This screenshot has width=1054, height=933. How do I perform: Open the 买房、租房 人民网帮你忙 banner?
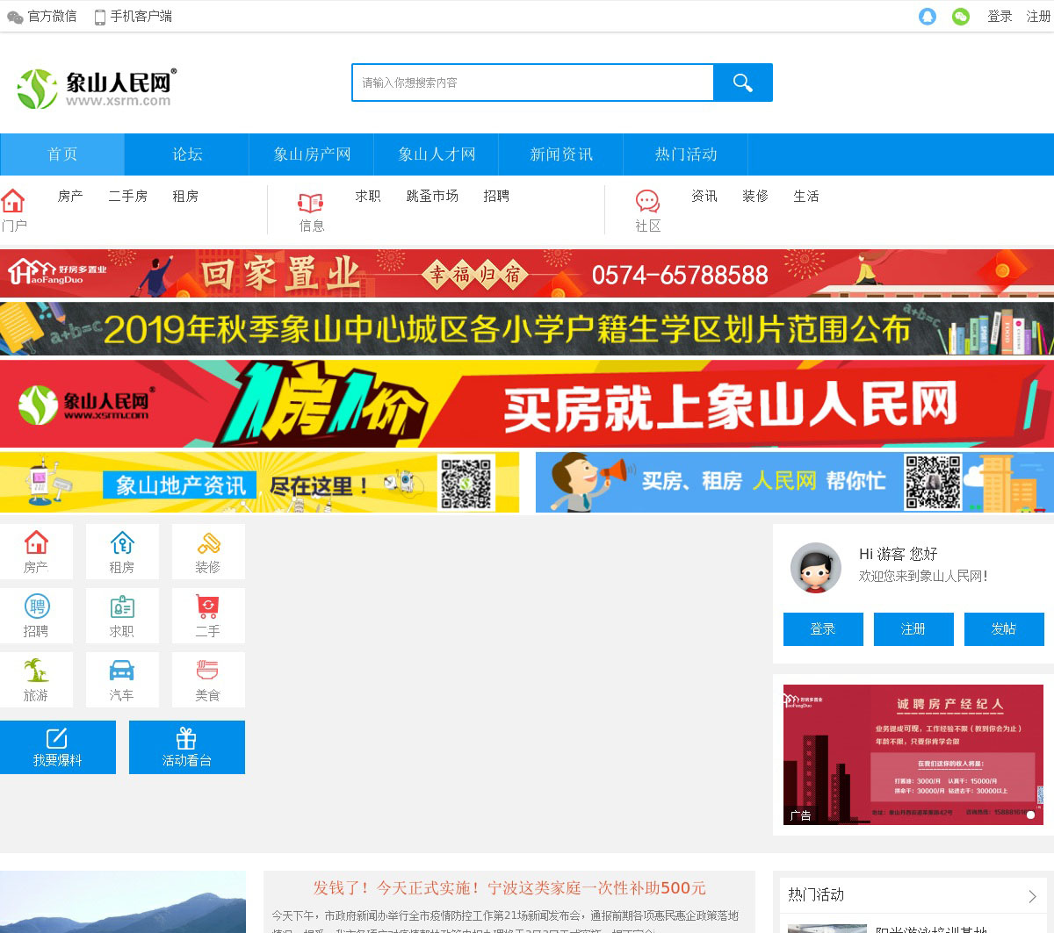(795, 482)
